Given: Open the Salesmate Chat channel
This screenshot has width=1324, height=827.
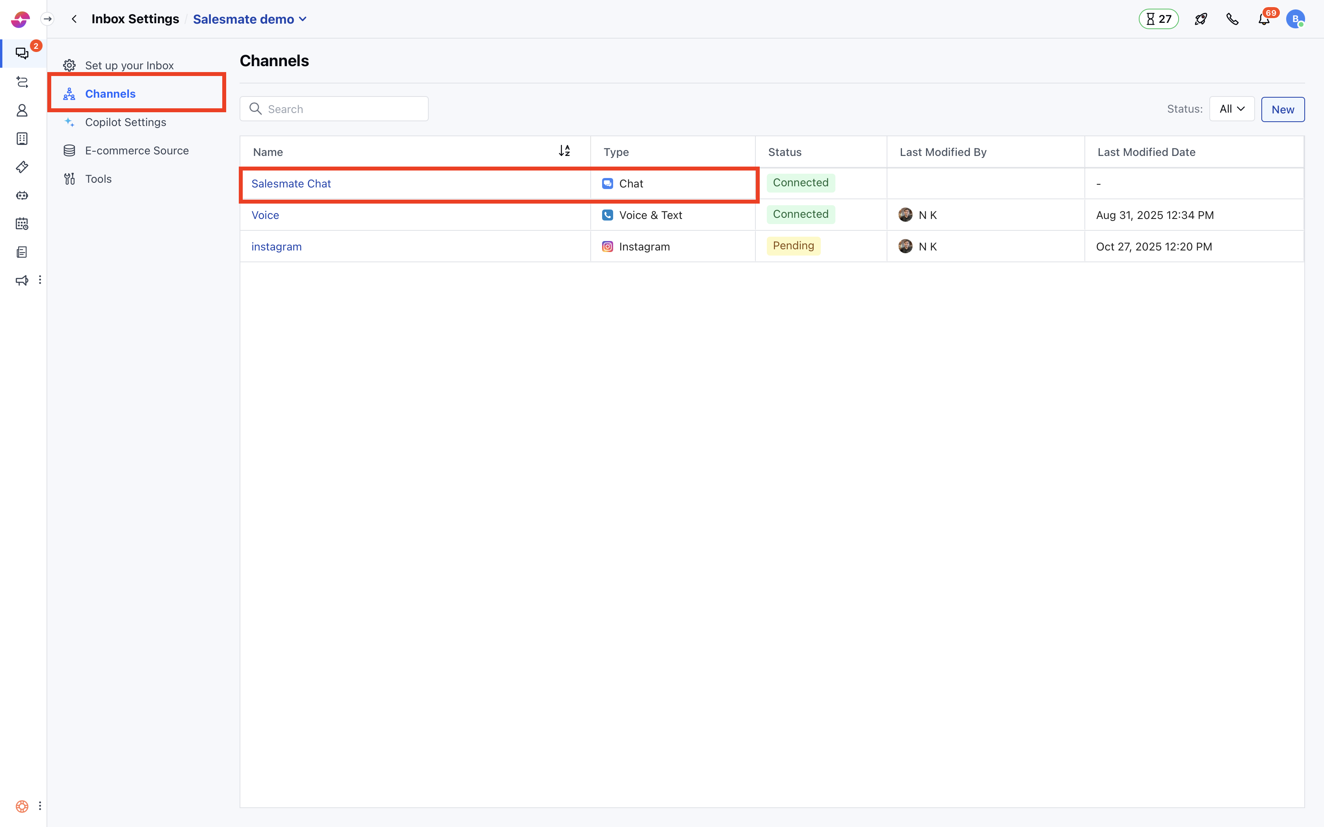Looking at the screenshot, I should pos(291,184).
